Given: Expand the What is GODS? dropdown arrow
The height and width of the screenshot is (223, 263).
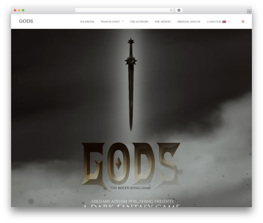Looking at the screenshot, I should point(123,22).
